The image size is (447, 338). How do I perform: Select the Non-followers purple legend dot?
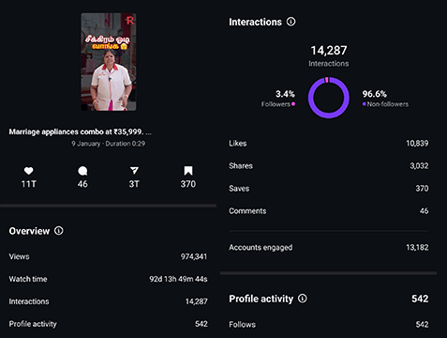pyautogui.click(x=365, y=104)
